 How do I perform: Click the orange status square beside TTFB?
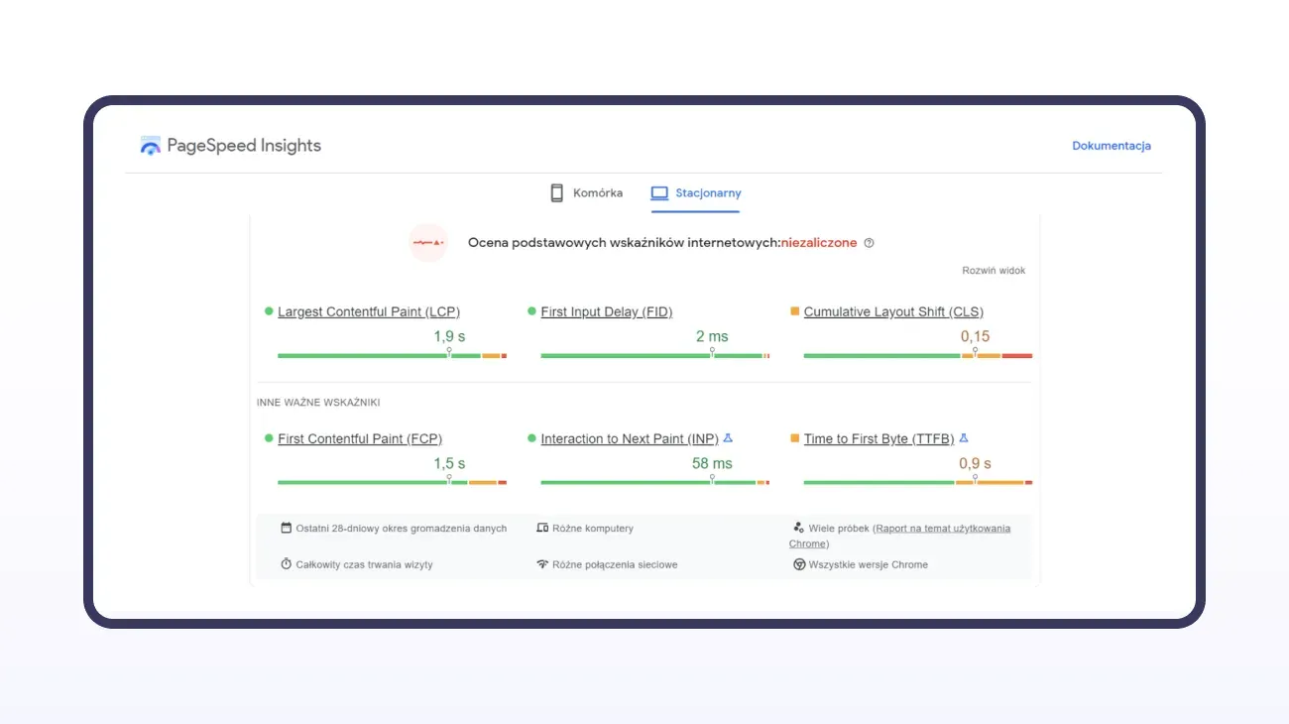pyautogui.click(x=795, y=437)
